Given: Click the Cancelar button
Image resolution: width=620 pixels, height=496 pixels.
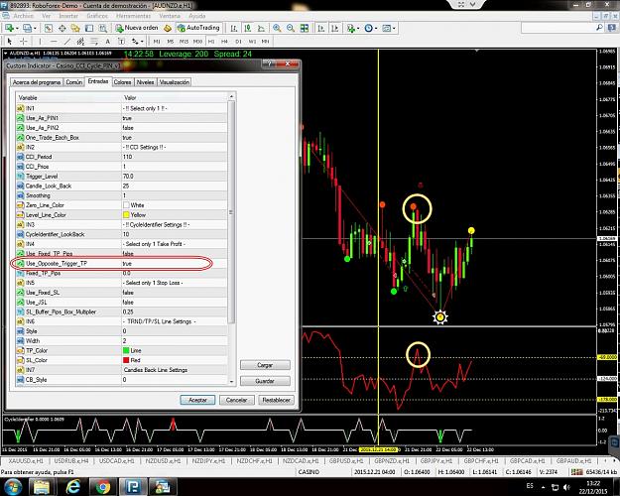Looking at the screenshot, I should 236,400.
